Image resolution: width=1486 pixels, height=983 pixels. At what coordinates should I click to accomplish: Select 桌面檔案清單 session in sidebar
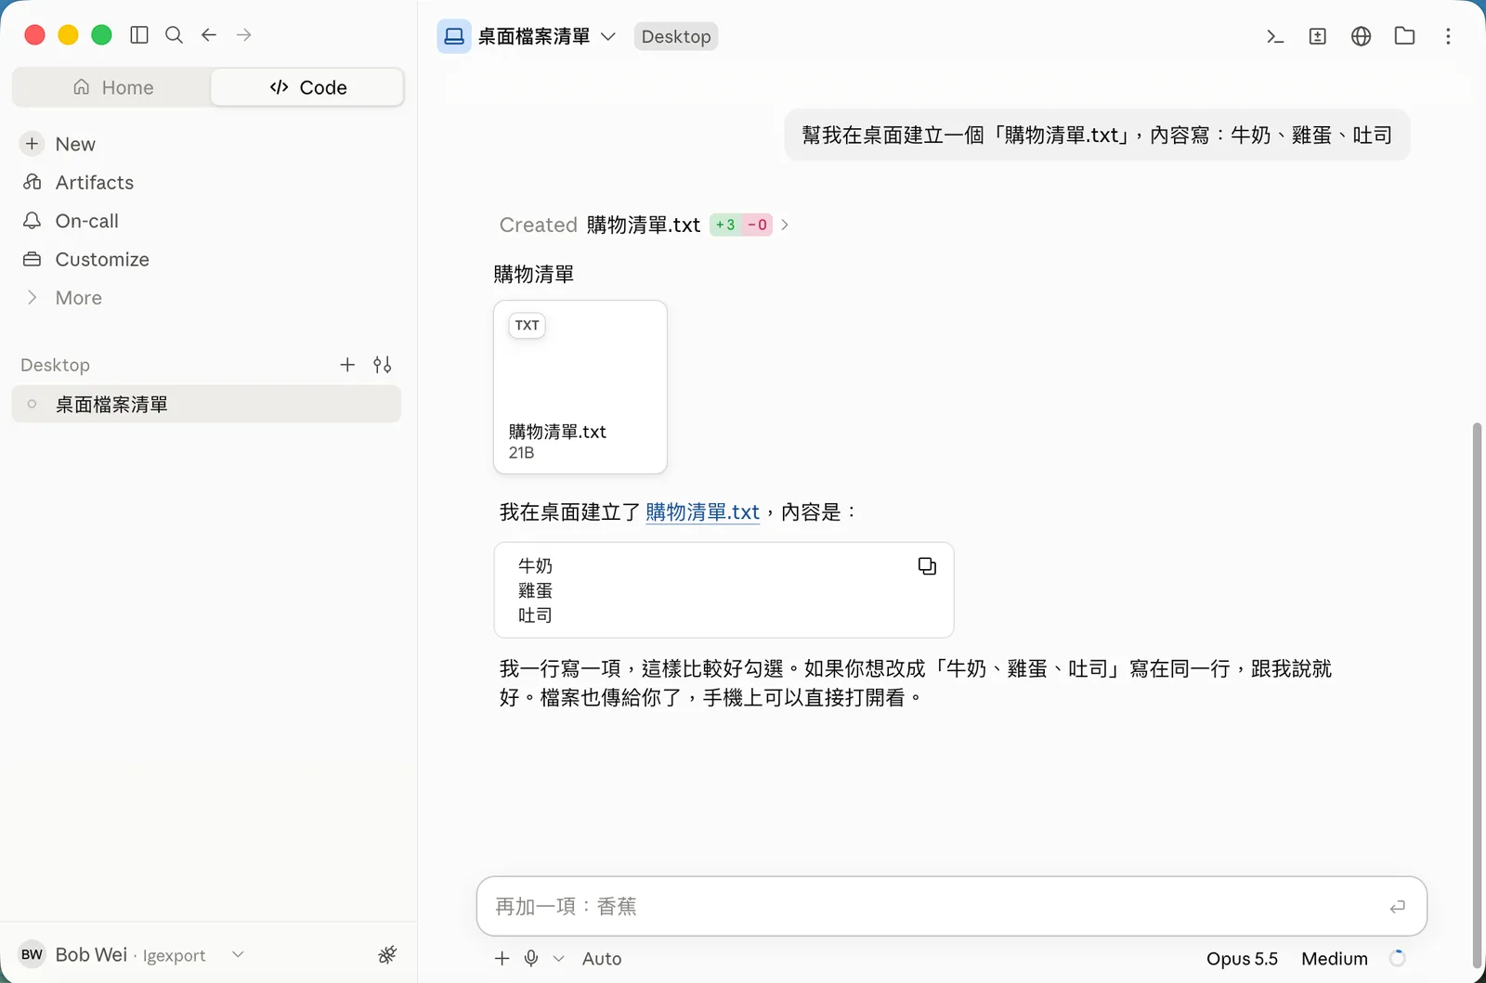206,405
